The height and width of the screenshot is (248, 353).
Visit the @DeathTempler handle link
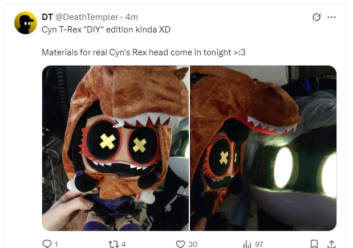[87, 17]
